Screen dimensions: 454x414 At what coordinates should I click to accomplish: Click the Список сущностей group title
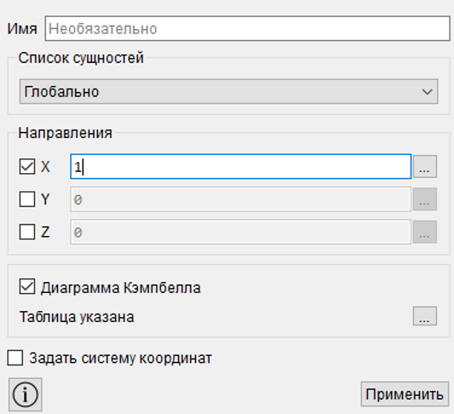[81, 58]
